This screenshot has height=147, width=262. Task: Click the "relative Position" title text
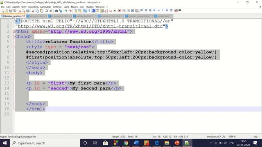(68, 42)
